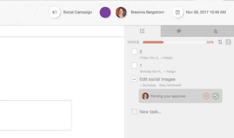Viewport: 234px width, 138px height.
Task: Click + Schedule under Edit social images
Action: [148, 86]
